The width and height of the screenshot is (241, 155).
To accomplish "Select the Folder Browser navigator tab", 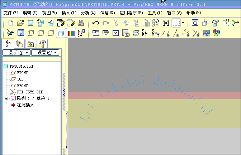I will coord(19,44).
